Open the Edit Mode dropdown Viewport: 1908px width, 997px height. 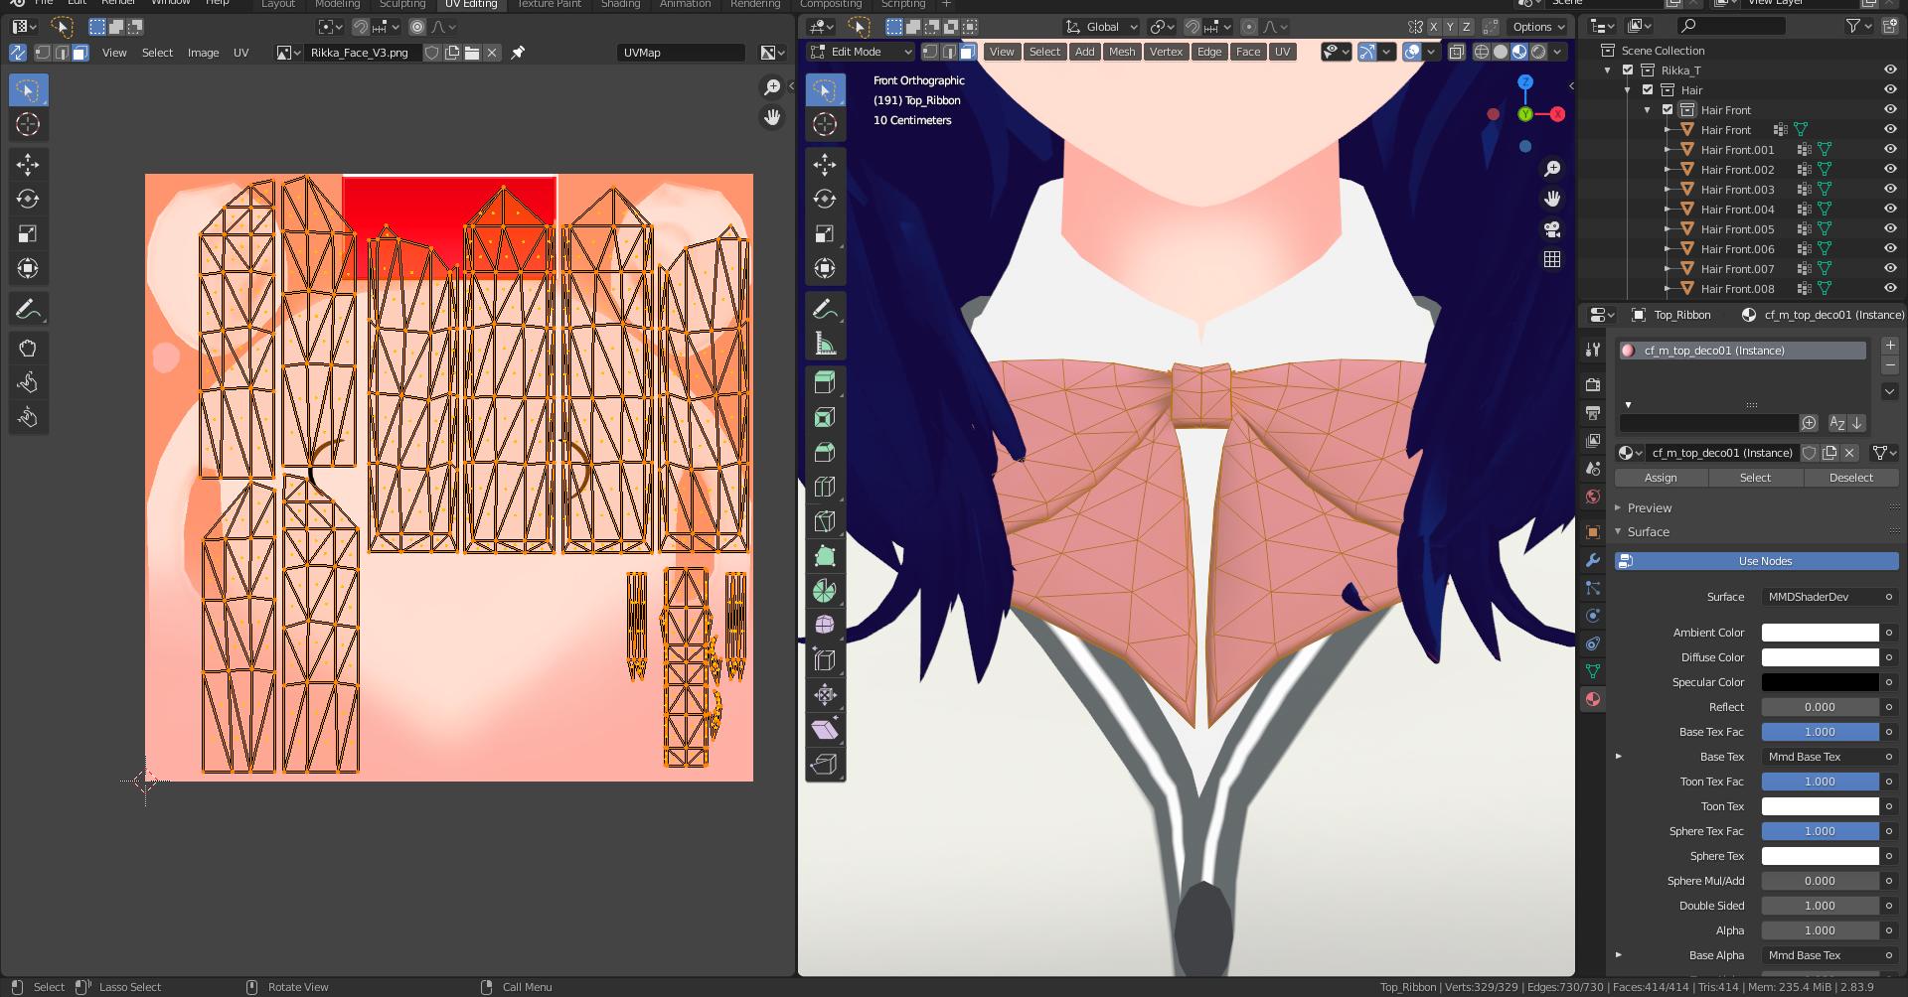pyautogui.click(x=862, y=52)
